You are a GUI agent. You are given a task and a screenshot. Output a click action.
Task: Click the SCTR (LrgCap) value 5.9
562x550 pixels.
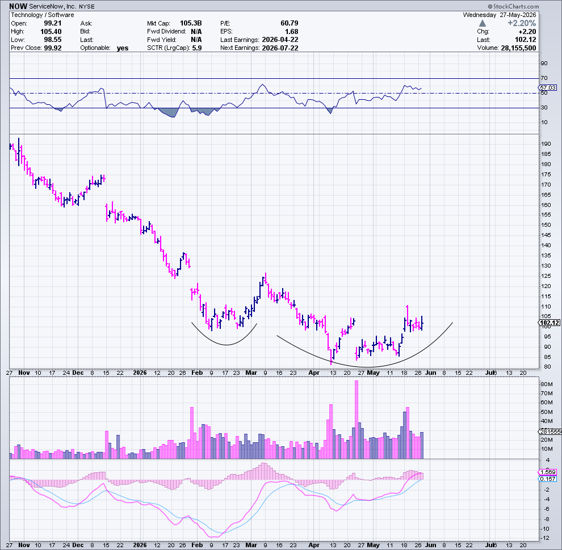click(197, 48)
